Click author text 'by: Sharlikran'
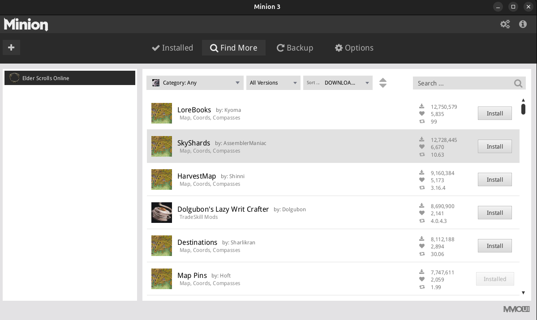 tap(239, 242)
